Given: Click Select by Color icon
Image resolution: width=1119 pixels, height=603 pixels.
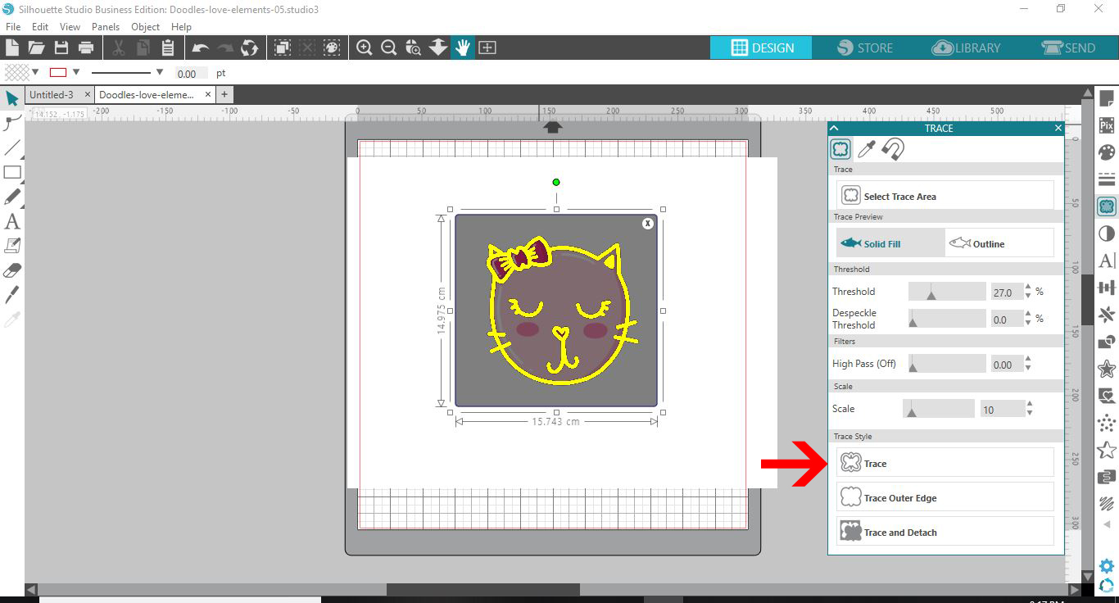Looking at the screenshot, I should pyautogui.click(x=332, y=48).
